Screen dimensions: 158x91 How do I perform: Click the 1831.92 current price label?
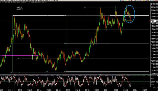click(x=154, y=21)
